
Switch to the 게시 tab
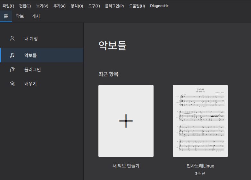click(36, 16)
